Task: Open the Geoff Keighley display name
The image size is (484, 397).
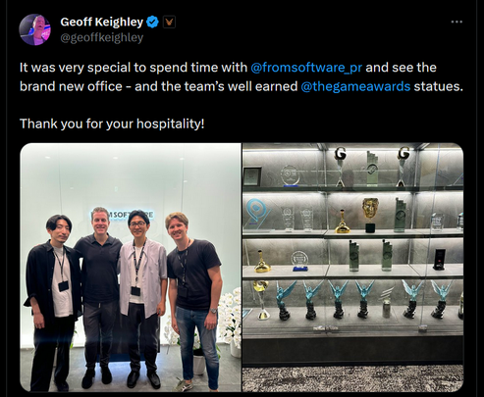Action: point(102,22)
